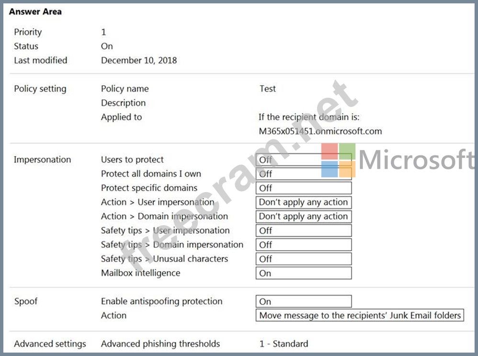Click the Microsoft four-square logo
The height and width of the screenshot is (356, 478).
[x=338, y=160]
